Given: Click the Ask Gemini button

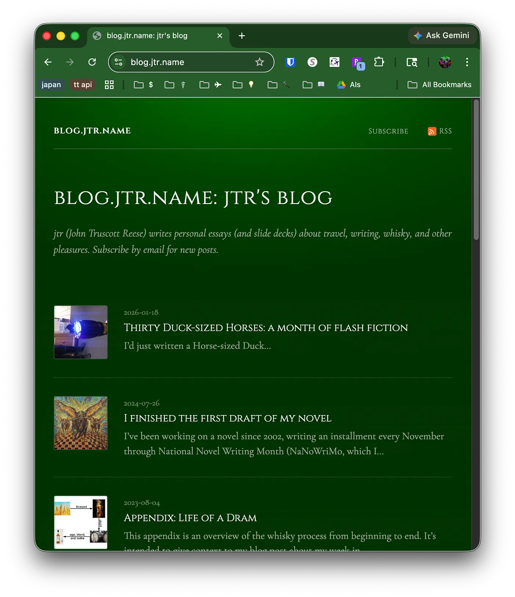Looking at the screenshot, I should click(442, 36).
